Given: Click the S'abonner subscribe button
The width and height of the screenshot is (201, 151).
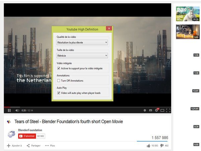Looking at the screenshot, I should [27, 136].
